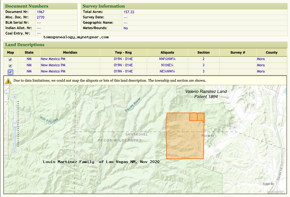Click the map zoom-out down arrow
290x197 pixels.
[x=15, y=151]
